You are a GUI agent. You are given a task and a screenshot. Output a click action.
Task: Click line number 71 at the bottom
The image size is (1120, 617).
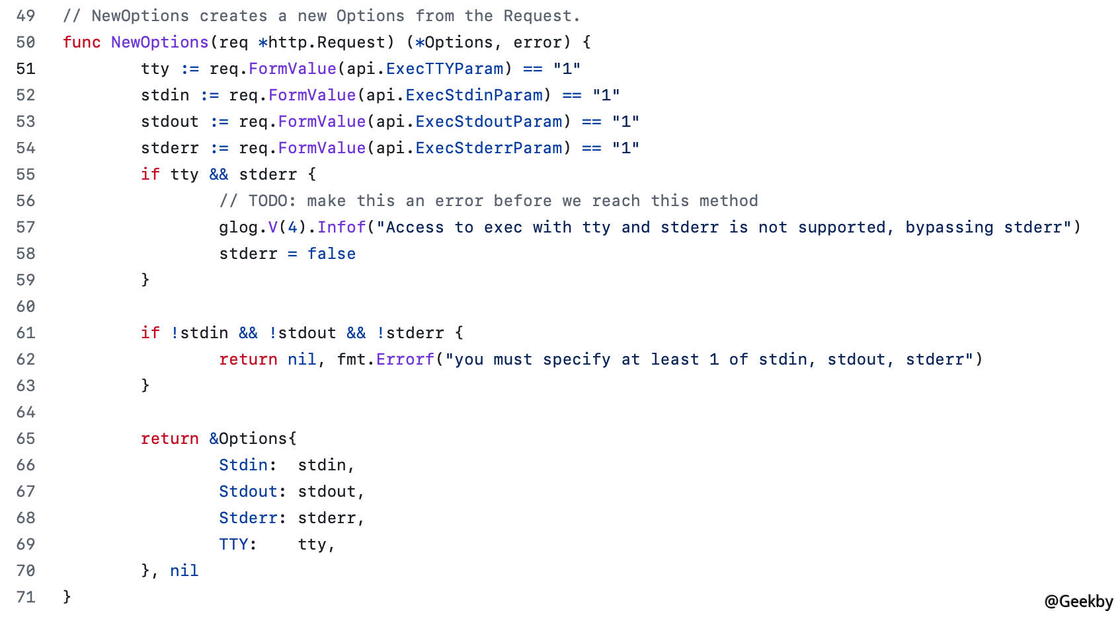[26, 597]
